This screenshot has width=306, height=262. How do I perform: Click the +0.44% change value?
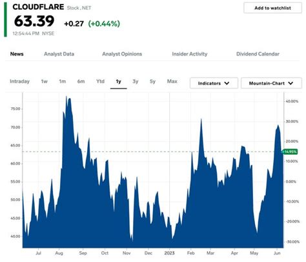[x=104, y=24]
